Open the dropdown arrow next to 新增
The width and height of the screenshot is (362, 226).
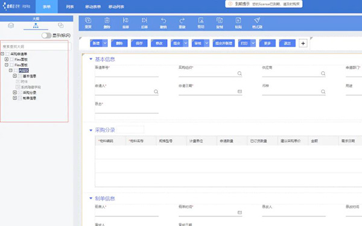(x=105, y=43)
